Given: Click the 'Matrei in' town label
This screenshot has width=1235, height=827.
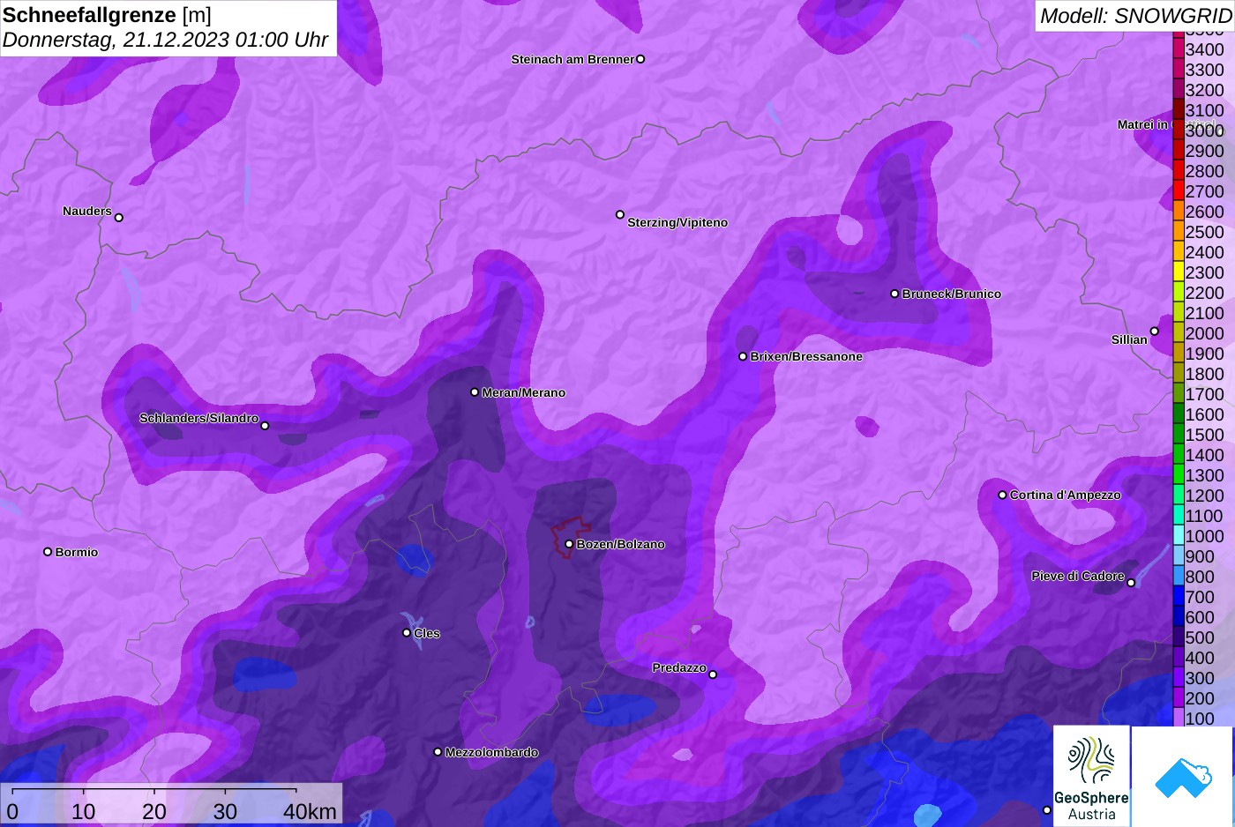Looking at the screenshot, I should tap(1142, 124).
